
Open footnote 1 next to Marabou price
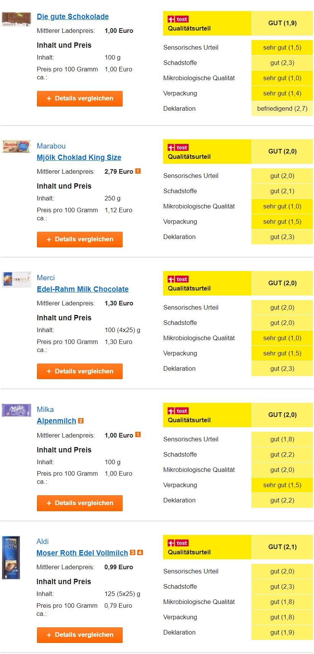coord(138,171)
